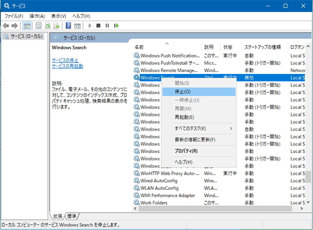
Task: Click gear icon of Windows PushToInstall row
Action: [x=136, y=63]
